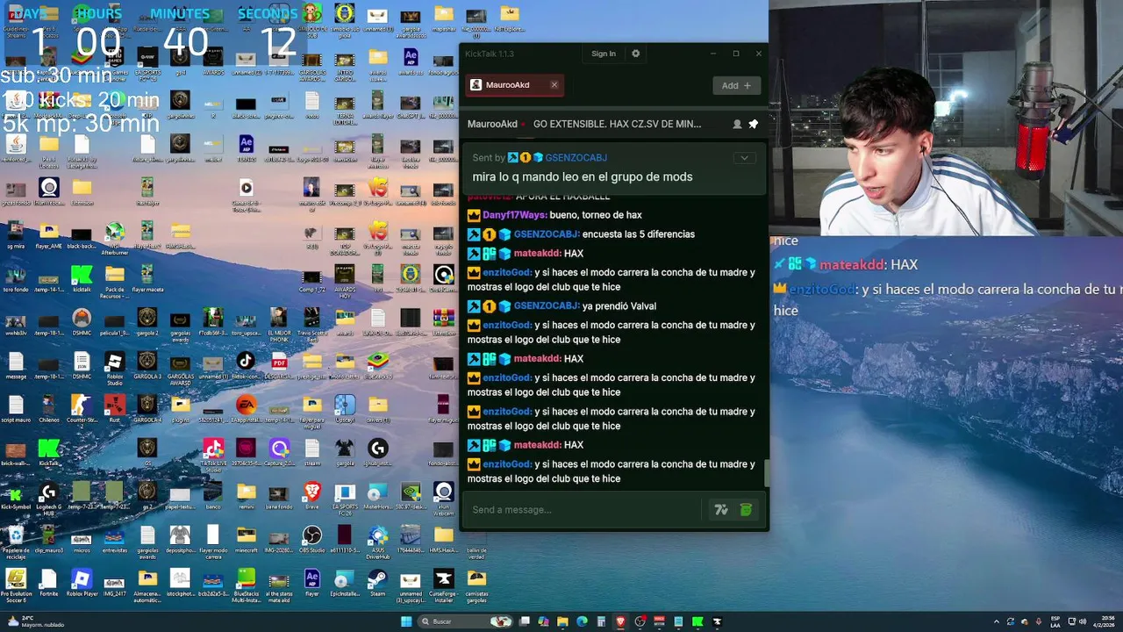
Task: Select the MSI Afterburner desktop icon
Action: click(x=114, y=237)
